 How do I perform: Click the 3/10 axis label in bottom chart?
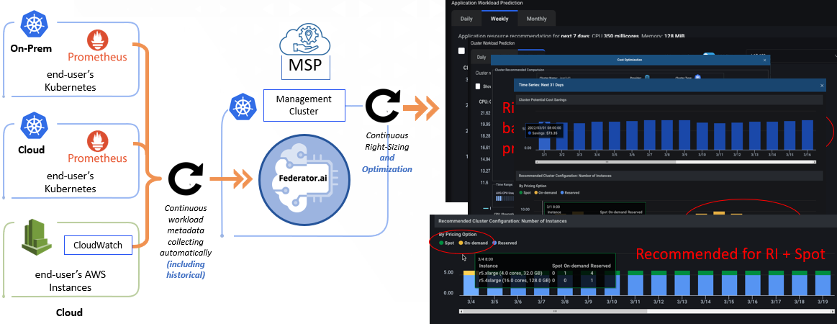[611, 302]
